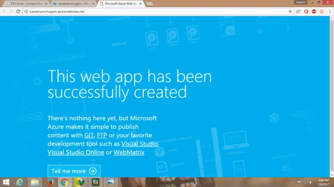Close the Microsoft Azure Web App tab
The image size is (334, 187).
click(x=141, y=4)
